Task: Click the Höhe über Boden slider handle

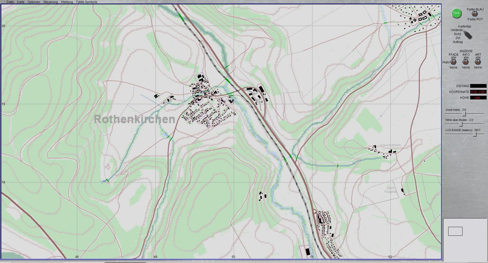Action: point(461,124)
